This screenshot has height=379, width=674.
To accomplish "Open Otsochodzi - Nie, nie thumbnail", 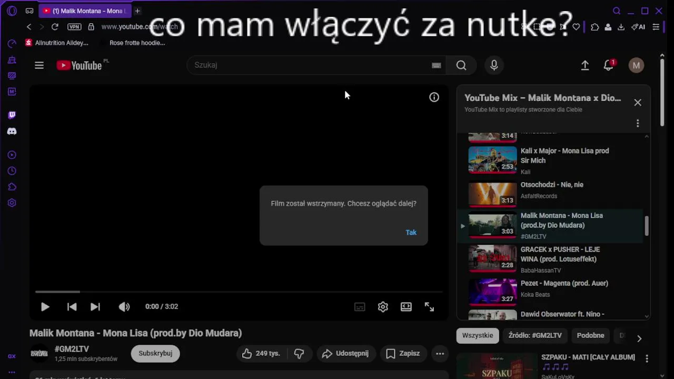I will [x=493, y=194].
